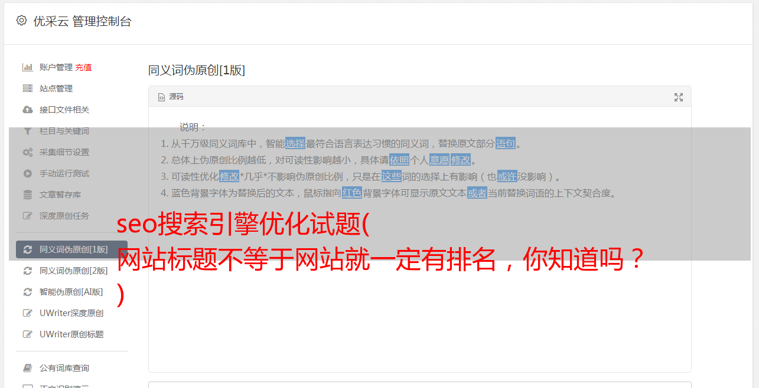Click the highlighted word 红色
The image size is (759, 388).
352,193
